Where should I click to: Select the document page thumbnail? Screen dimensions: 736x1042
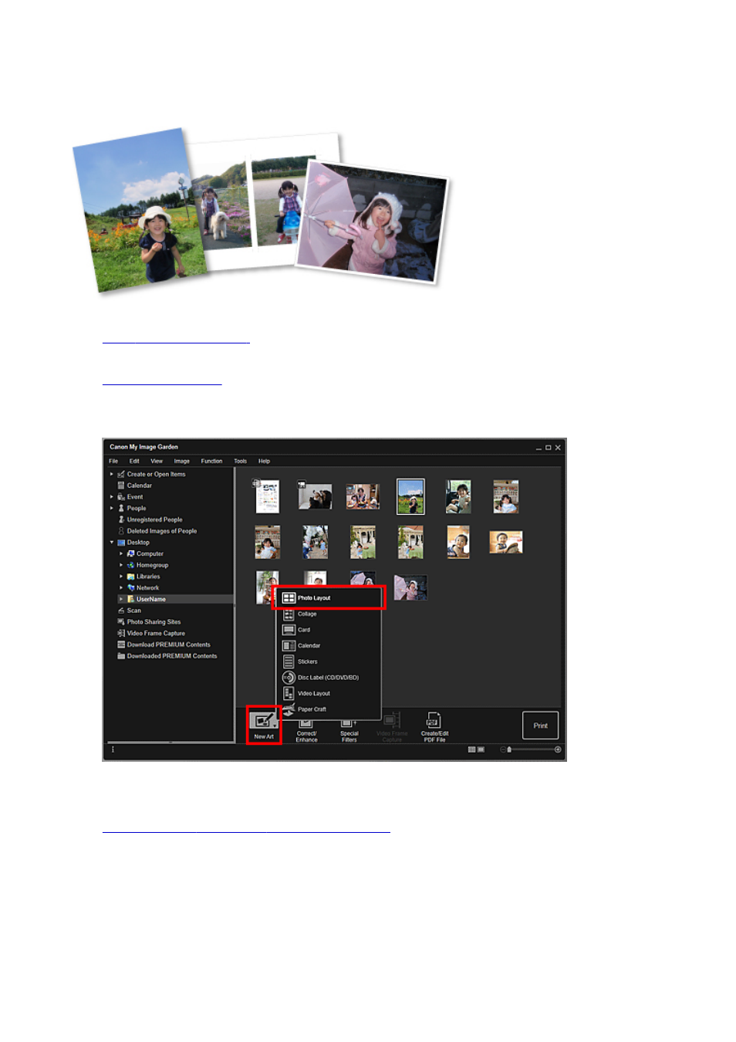[267, 497]
